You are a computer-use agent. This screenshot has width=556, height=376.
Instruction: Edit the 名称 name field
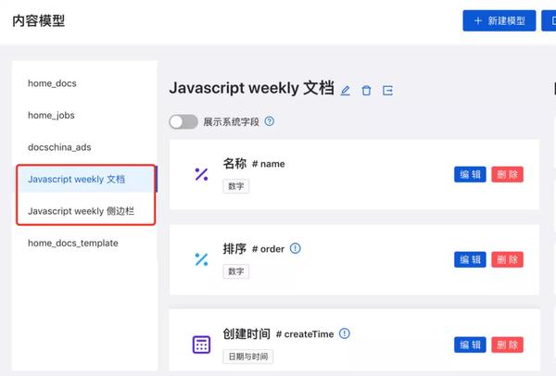(x=470, y=174)
